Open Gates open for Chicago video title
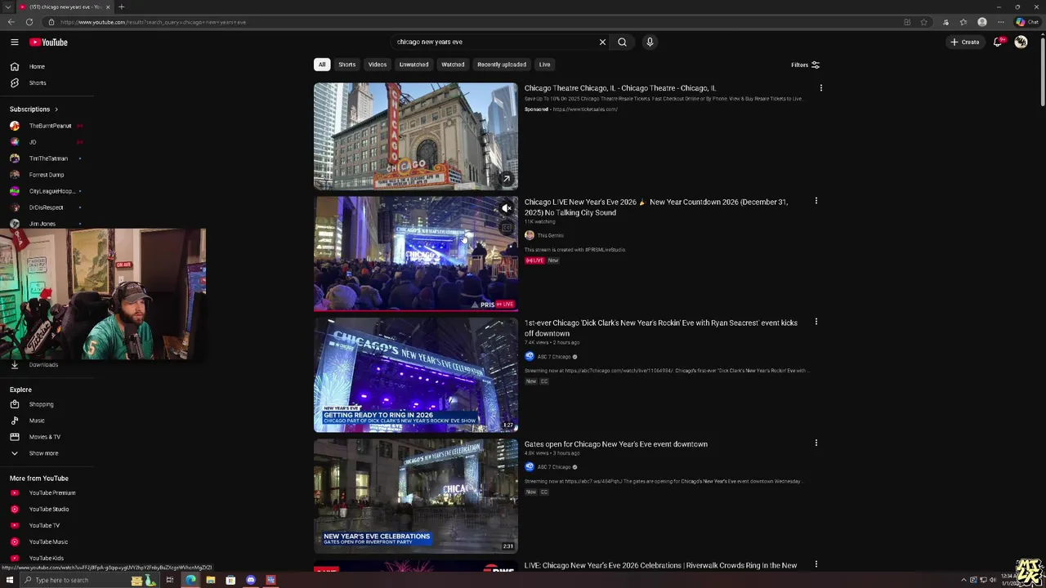Image resolution: width=1046 pixels, height=588 pixels. coord(616,444)
